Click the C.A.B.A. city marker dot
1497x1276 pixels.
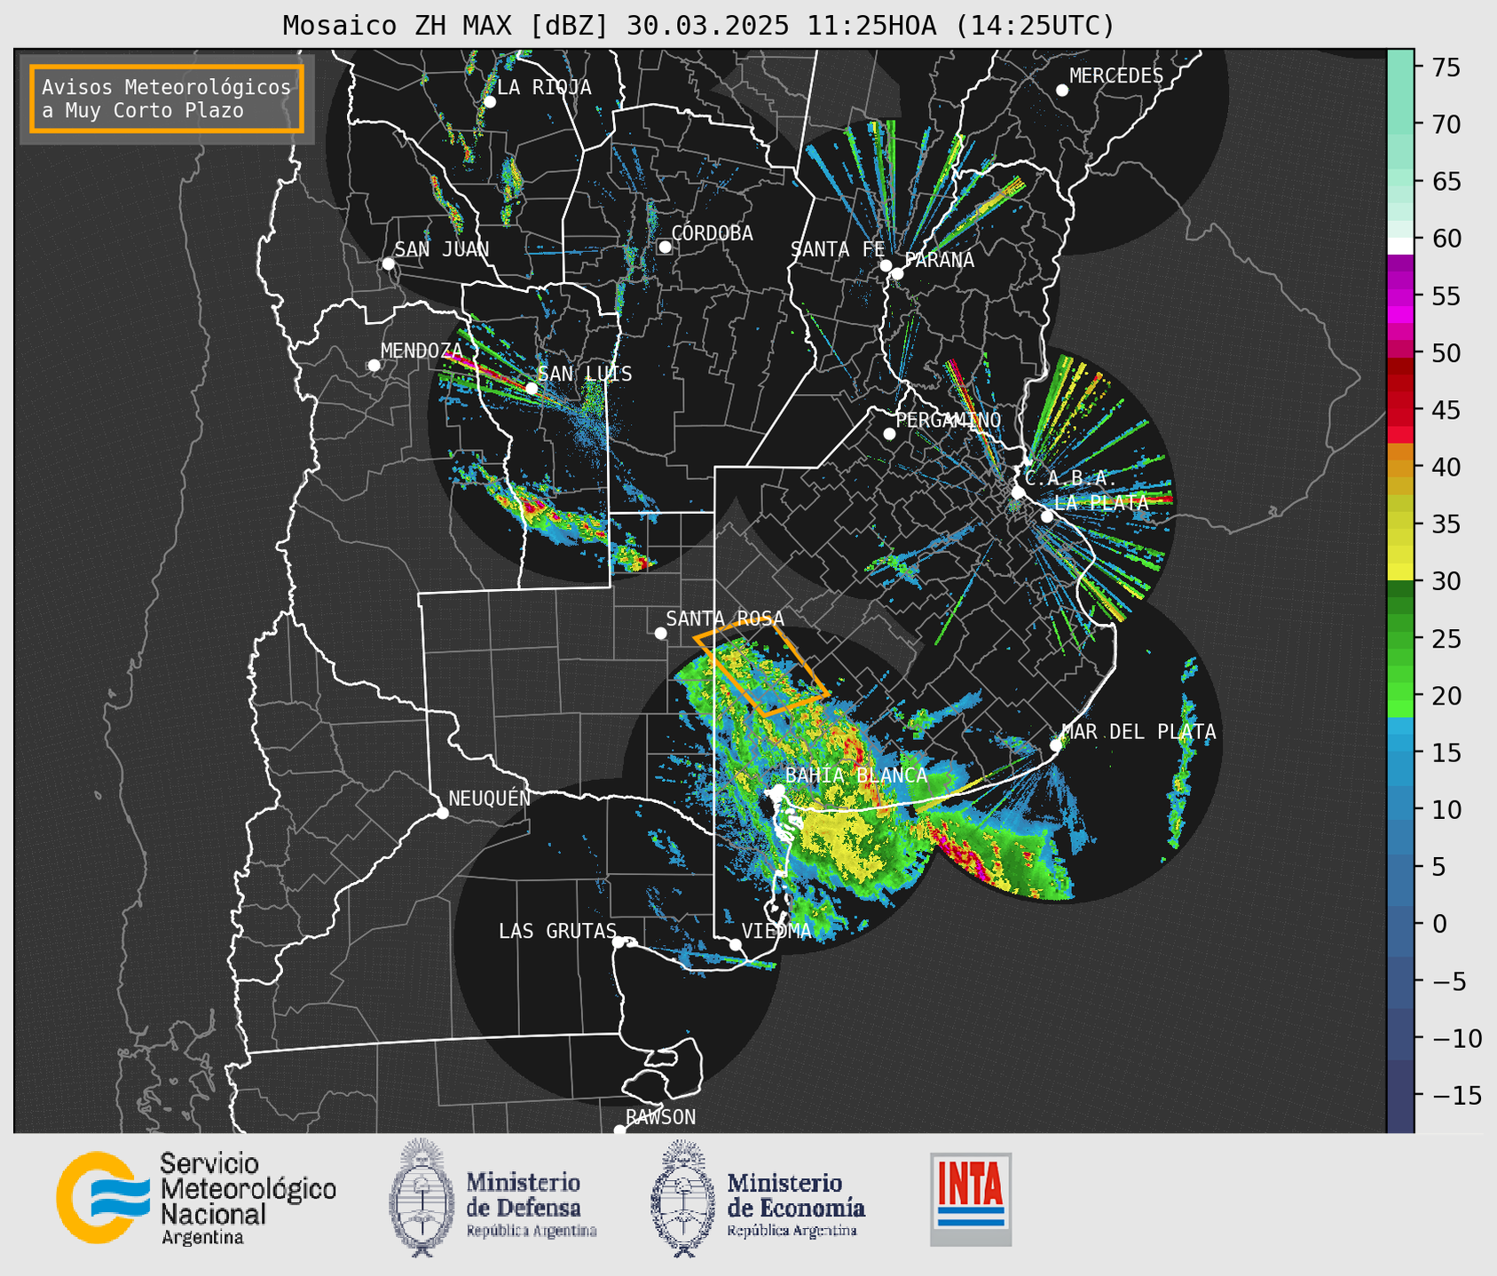pos(1019,492)
